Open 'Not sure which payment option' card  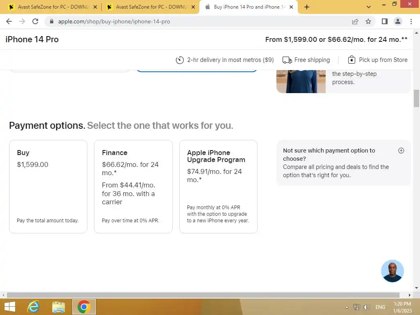click(x=343, y=162)
